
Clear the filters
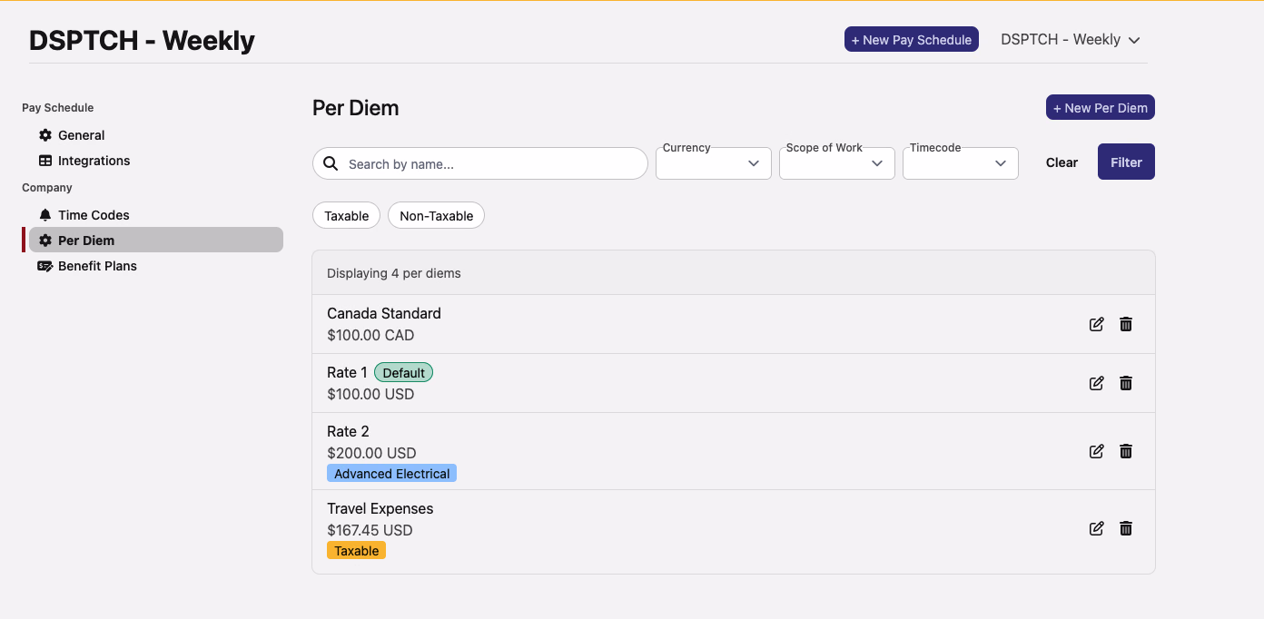click(1062, 162)
